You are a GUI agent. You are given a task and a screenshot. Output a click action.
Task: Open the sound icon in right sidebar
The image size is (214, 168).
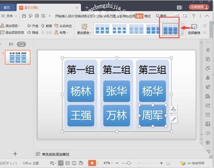(208, 133)
